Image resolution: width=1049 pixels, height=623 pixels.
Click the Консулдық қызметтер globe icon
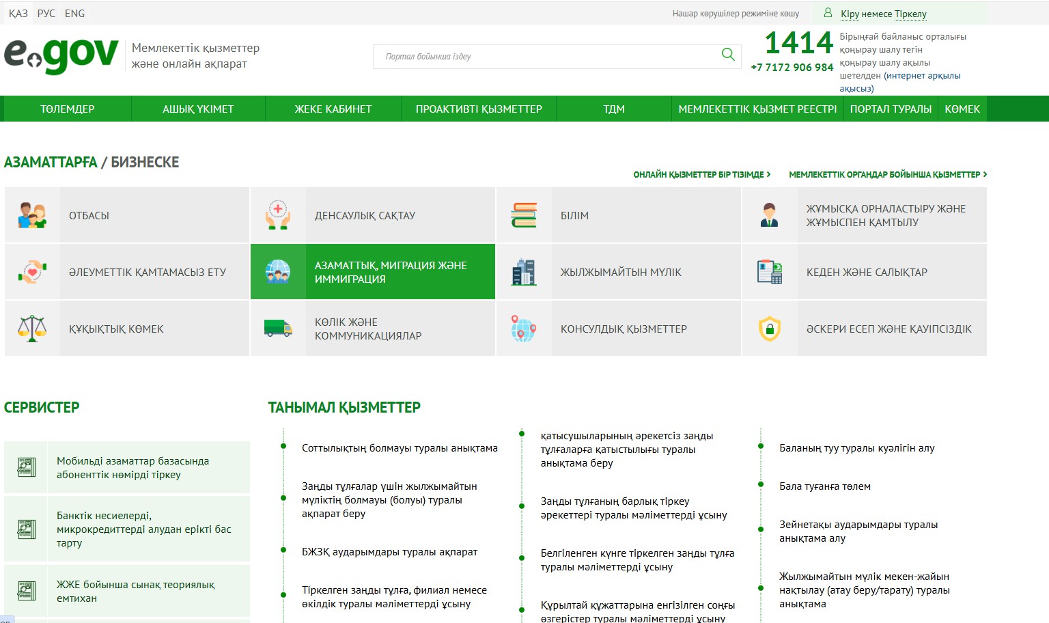click(x=524, y=329)
